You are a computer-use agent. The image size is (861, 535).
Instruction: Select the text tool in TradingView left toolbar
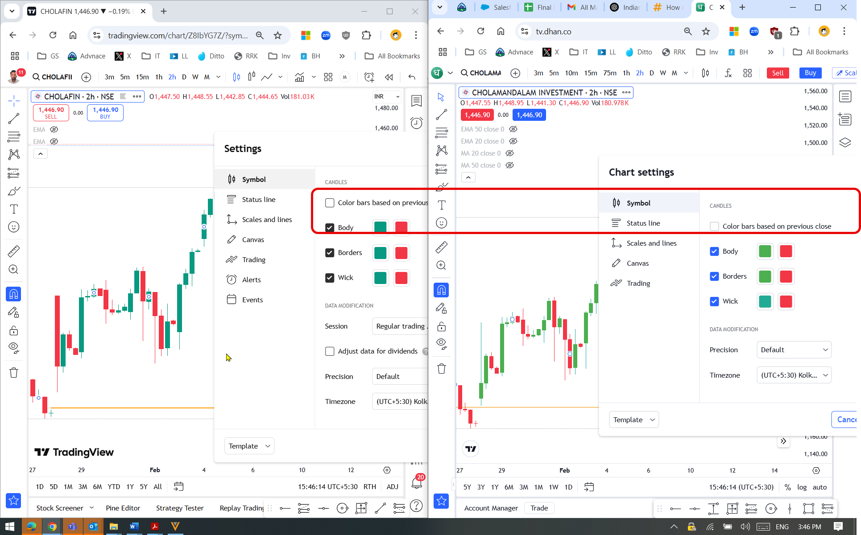(14, 209)
